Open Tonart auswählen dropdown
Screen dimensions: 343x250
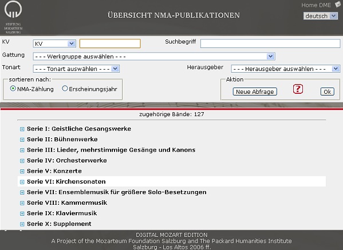(76, 69)
